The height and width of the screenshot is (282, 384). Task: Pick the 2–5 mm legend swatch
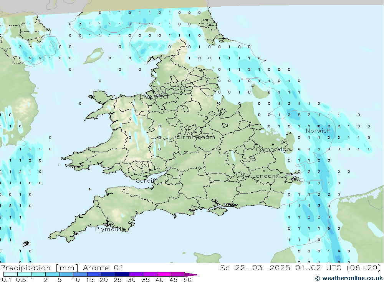click(x=52, y=274)
